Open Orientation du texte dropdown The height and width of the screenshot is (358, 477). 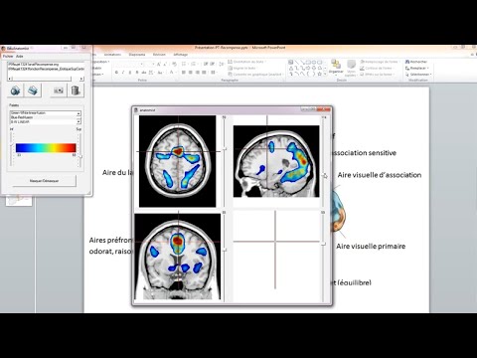(247, 62)
